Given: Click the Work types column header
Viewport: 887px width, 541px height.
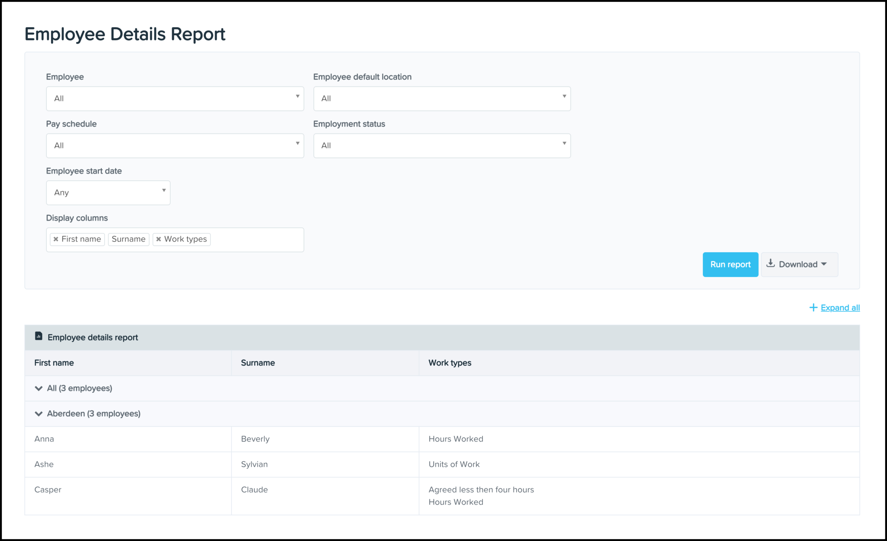Looking at the screenshot, I should (x=450, y=363).
